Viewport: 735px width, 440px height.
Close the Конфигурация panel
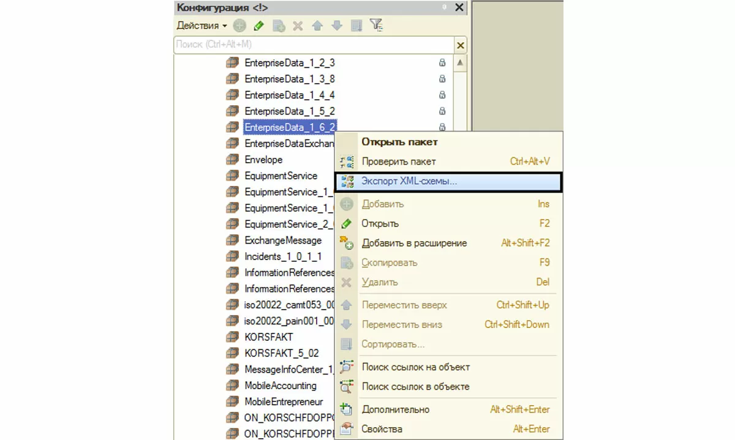pos(460,8)
